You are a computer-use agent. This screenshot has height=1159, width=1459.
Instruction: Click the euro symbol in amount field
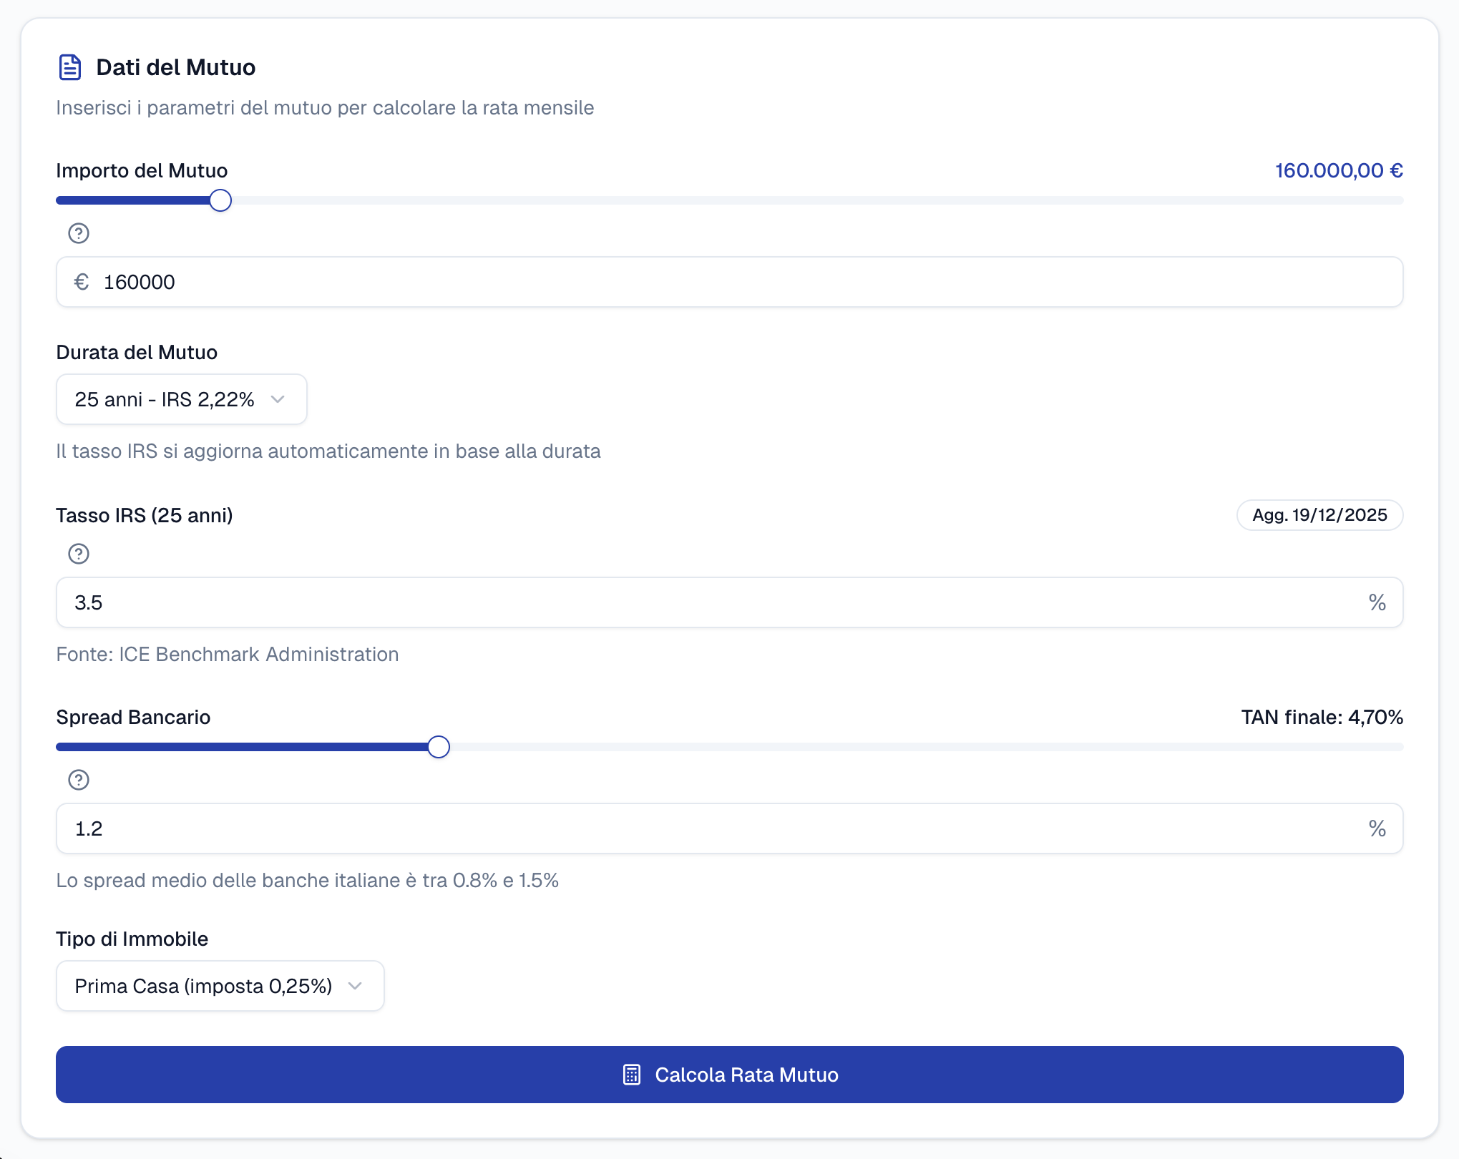82,282
